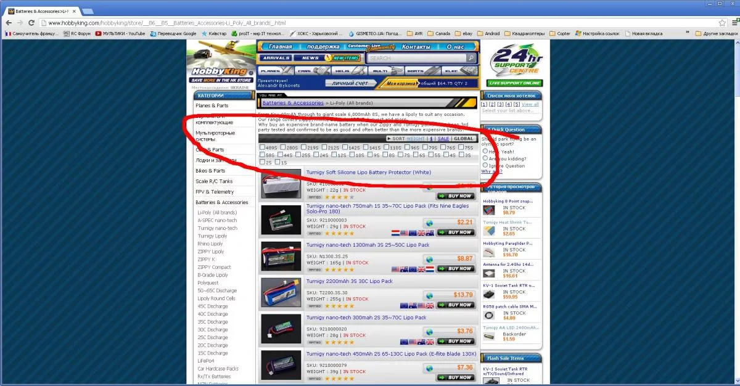Click the GLOBAL sort option
The image size is (740, 386).
pyautogui.click(x=464, y=139)
